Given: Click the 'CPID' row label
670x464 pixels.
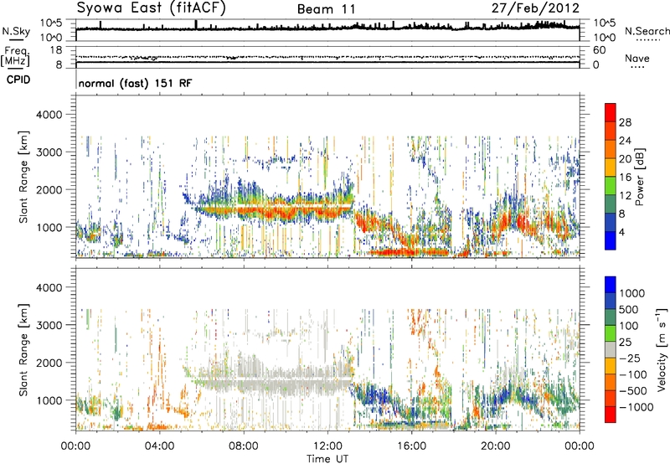Looking at the screenshot, I should (18, 80).
